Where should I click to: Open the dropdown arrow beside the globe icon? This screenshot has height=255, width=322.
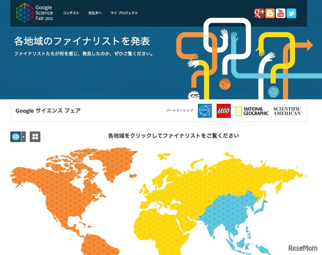pyautogui.click(x=23, y=137)
